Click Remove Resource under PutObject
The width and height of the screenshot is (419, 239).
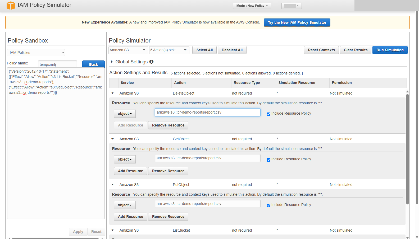pyautogui.click(x=168, y=217)
